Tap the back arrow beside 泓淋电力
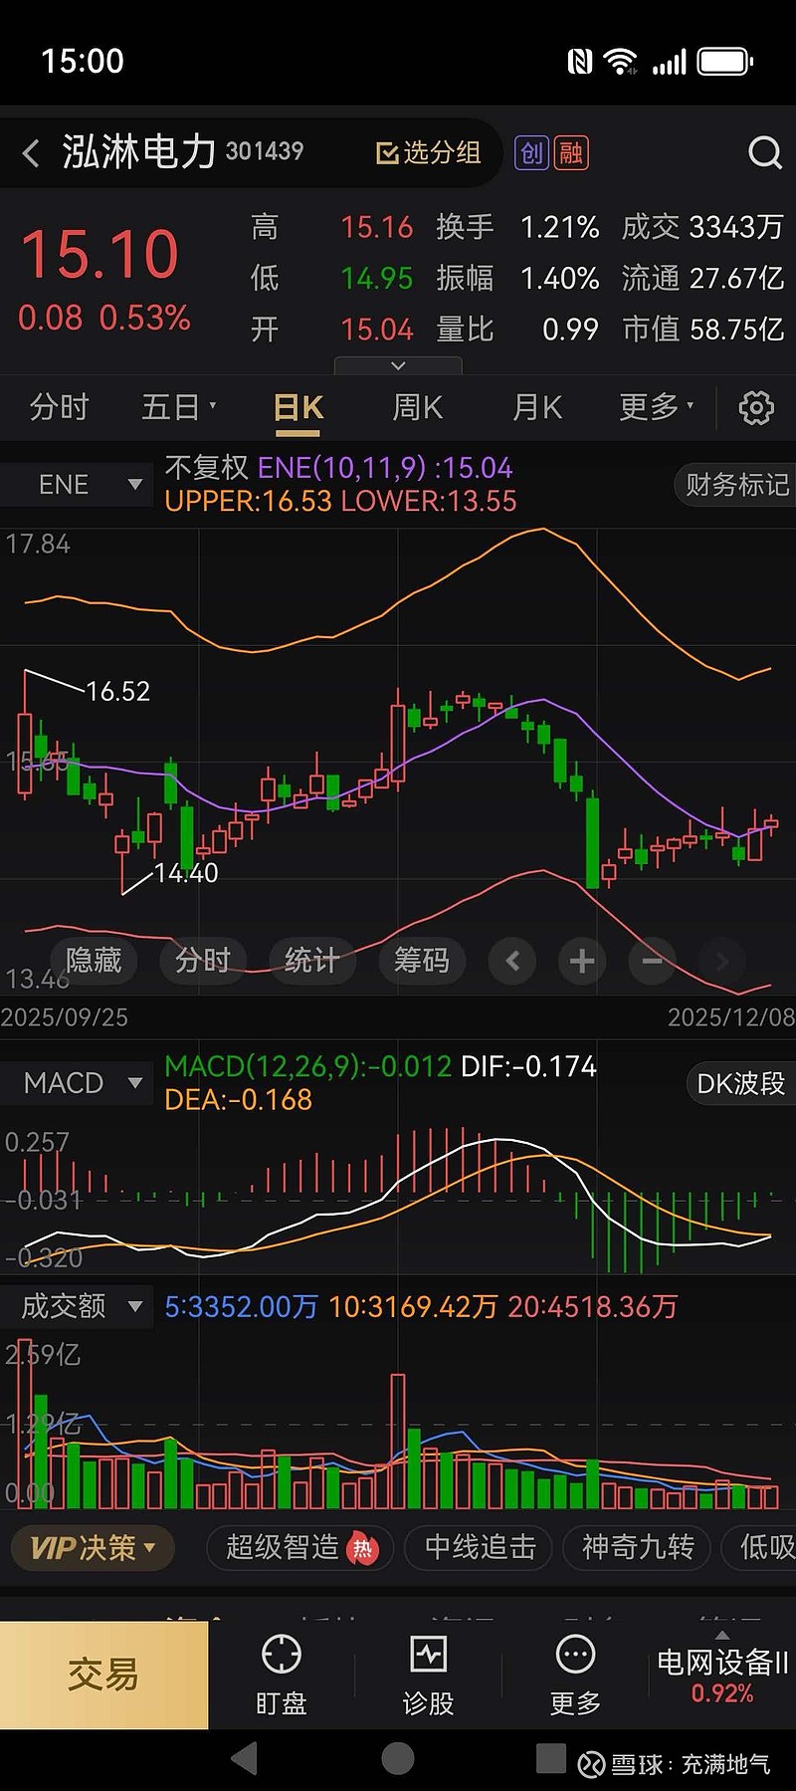 tap(31, 153)
